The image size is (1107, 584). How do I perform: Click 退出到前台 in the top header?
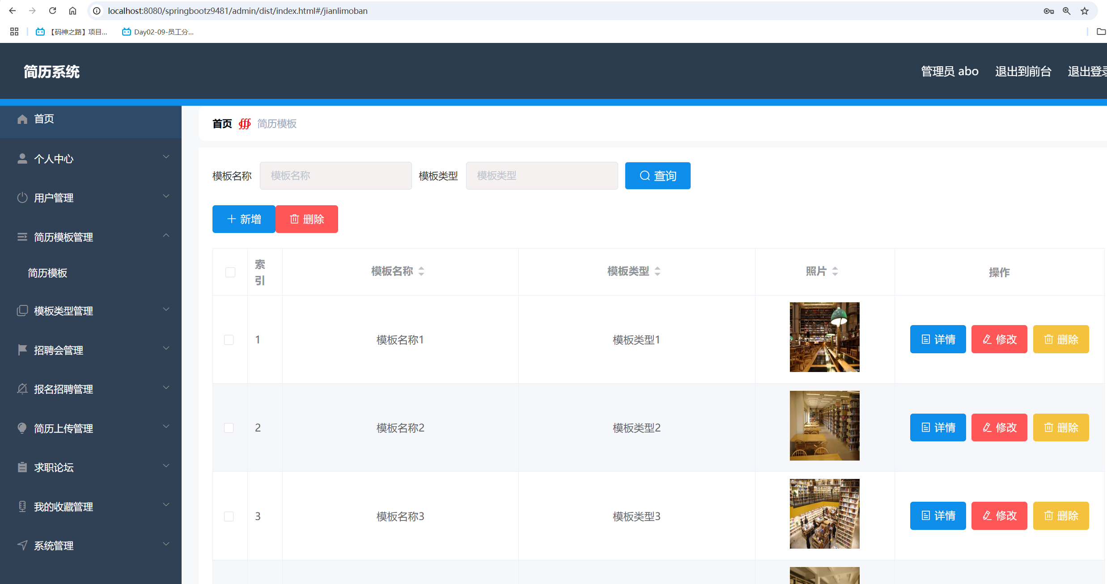1023,71
